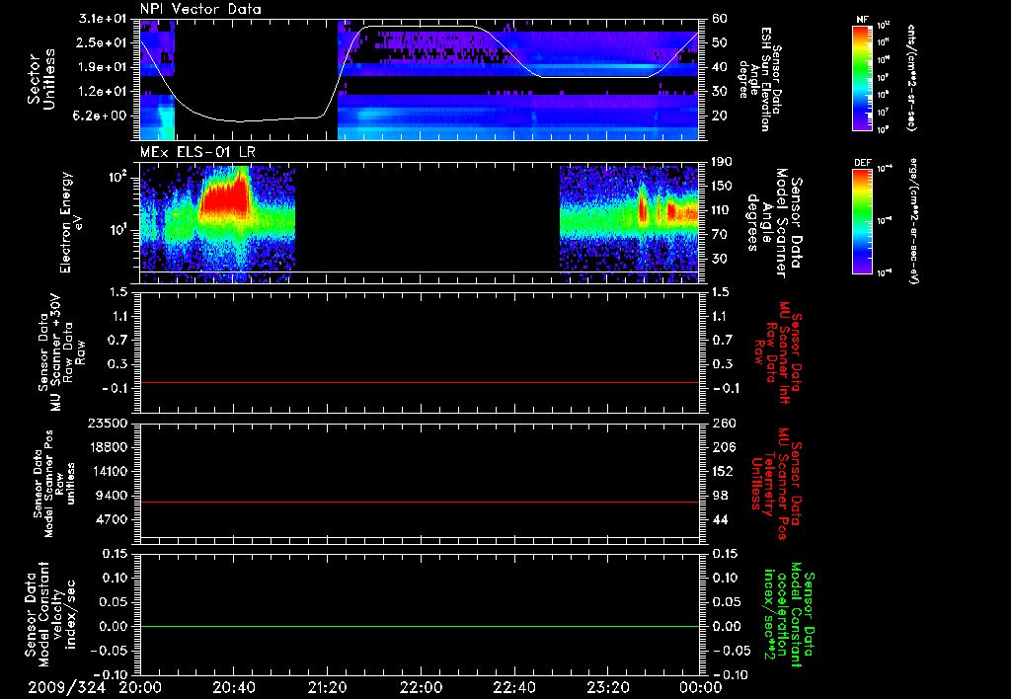Click the ESH Sun Elevation Angle label

click(x=762, y=79)
